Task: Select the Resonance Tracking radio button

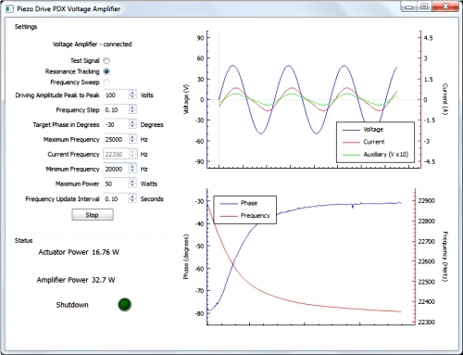Action: pos(106,71)
